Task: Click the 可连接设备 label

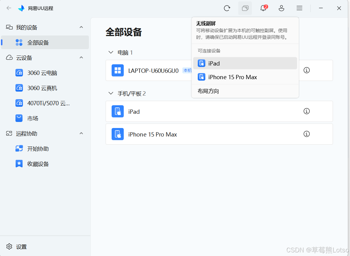Action: click(209, 51)
